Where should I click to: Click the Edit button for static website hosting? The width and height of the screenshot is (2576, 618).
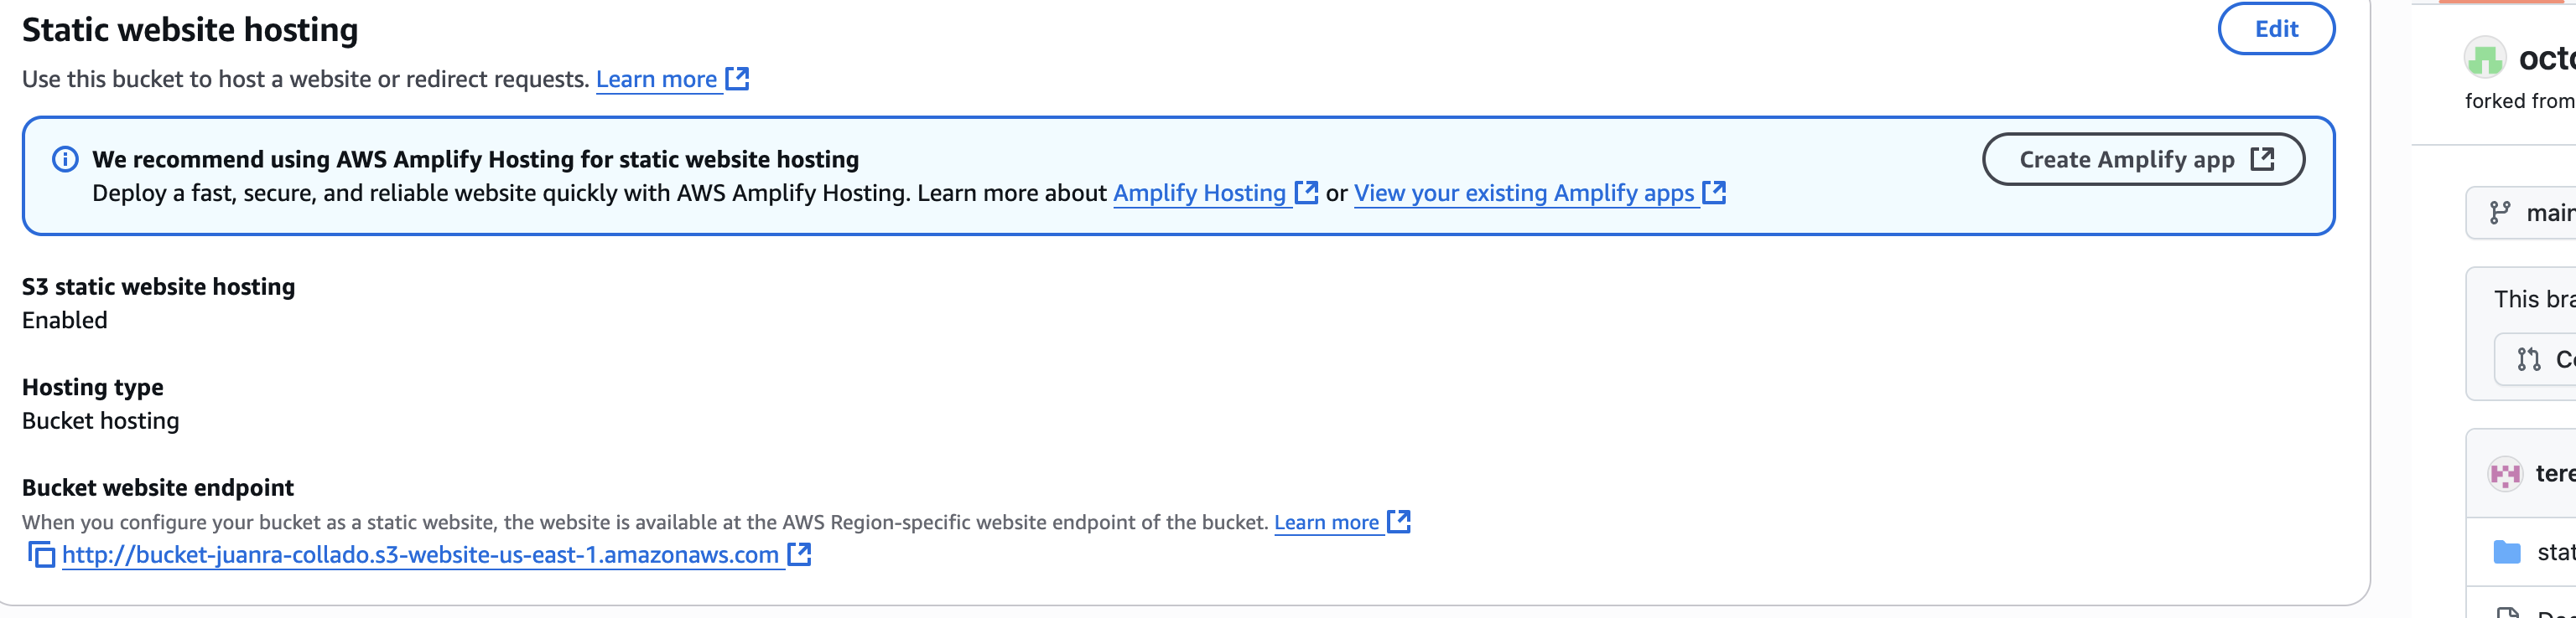[2275, 29]
